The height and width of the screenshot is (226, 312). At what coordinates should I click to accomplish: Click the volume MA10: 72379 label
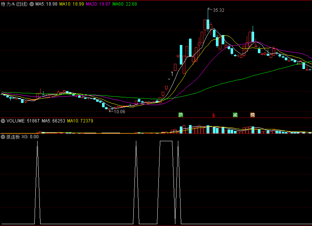80,121
